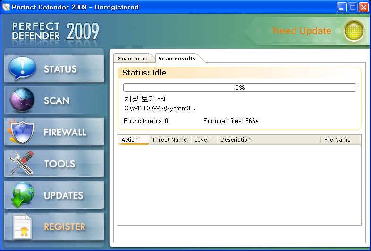Click the Perfect Defender 2009 logo
371x251 pixels.
(55, 31)
